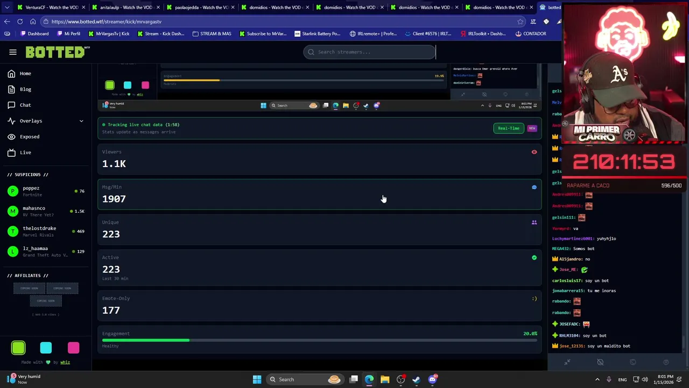The image size is (689, 388).
Task: Expand the Overlays sidebar section
Action: point(46,121)
